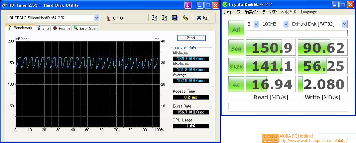This screenshot has width=356, height=143.
Task: Click the Seq sequential test button
Action: pyautogui.click(x=236, y=48)
